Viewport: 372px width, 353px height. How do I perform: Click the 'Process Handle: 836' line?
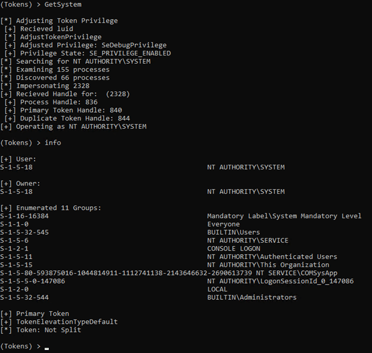[x=51, y=102]
